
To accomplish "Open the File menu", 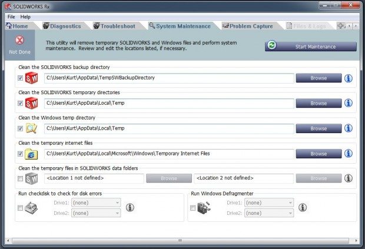I will 11,16.
